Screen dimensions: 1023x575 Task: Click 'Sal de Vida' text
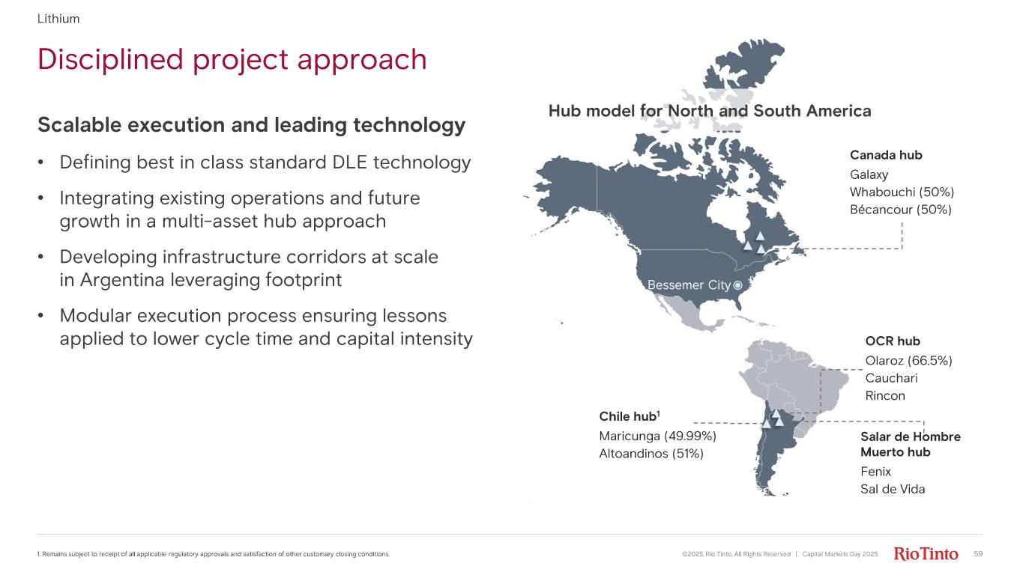(893, 489)
